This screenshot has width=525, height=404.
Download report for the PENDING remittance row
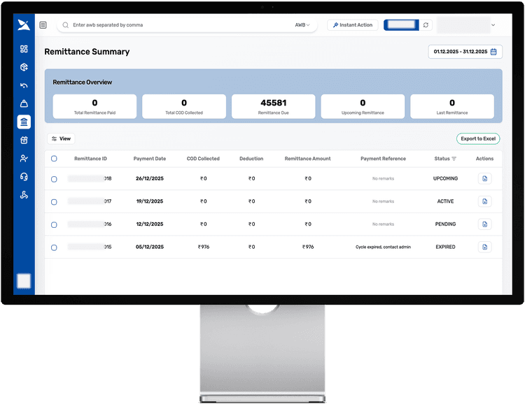(x=485, y=224)
